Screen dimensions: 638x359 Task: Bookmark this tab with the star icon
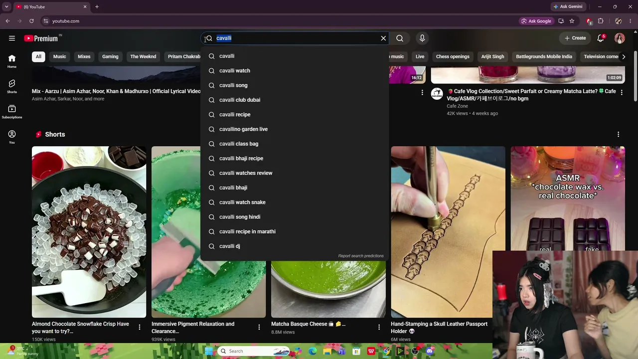pyautogui.click(x=572, y=21)
